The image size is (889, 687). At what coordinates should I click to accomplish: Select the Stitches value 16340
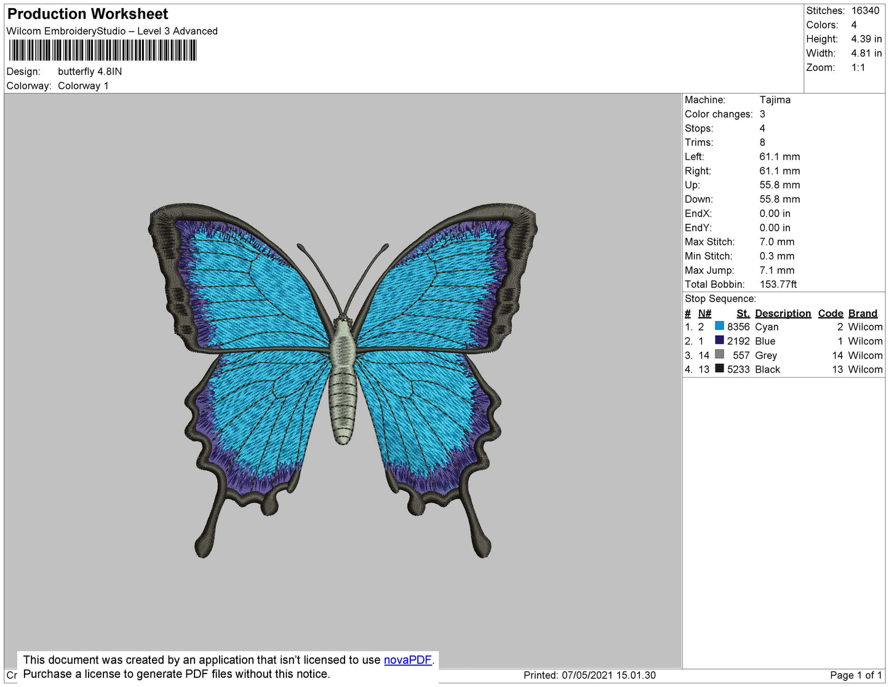[865, 10]
